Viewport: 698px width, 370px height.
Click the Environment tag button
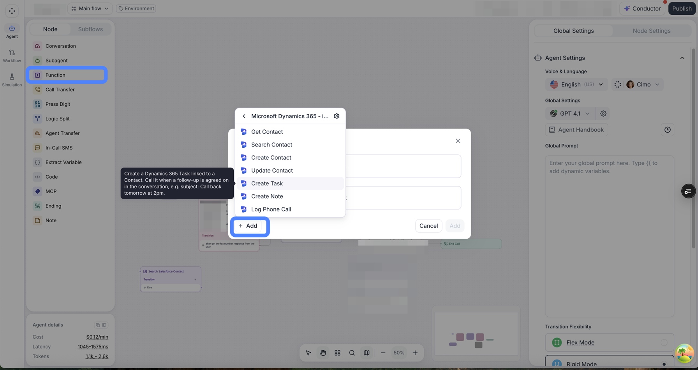136,9
